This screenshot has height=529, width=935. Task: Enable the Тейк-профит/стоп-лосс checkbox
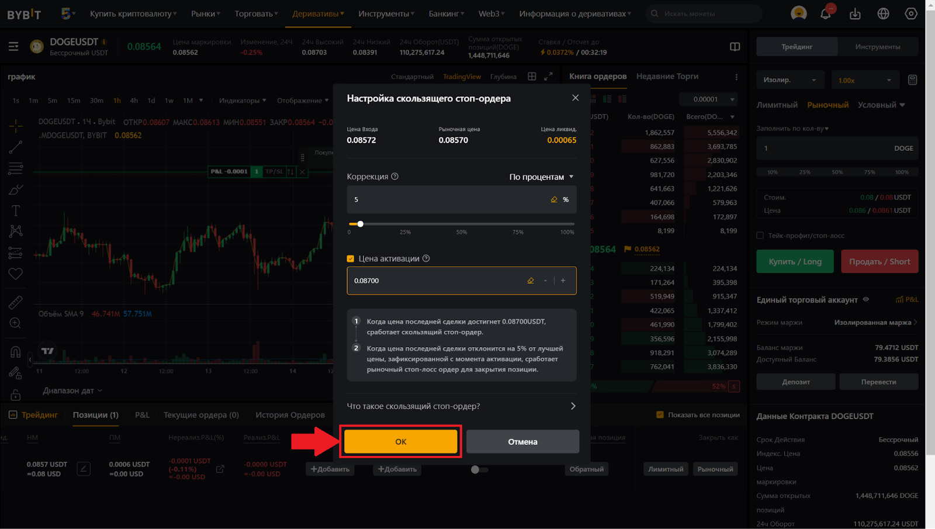point(760,236)
